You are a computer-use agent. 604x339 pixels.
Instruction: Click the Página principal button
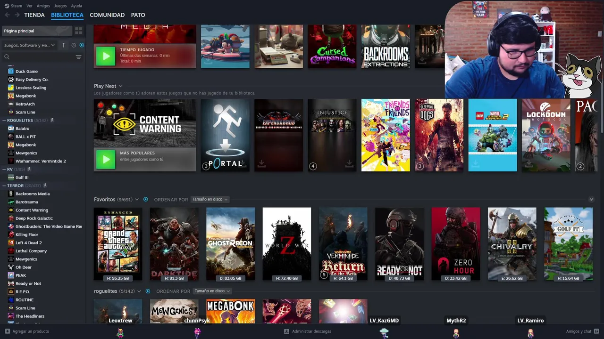pyautogui.click(x=37, y=31)
